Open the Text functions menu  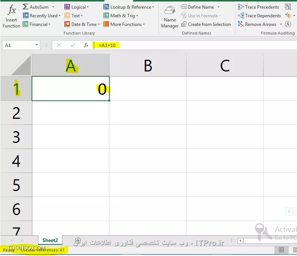tap(73, 16)
